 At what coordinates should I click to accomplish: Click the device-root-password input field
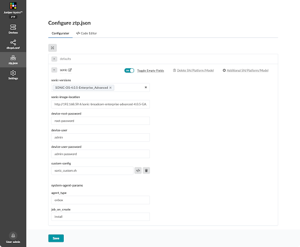coord(100,121)
